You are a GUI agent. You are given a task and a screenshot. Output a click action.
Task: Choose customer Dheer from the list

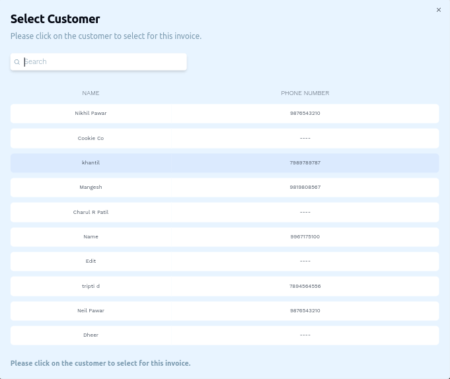point(91,335)
